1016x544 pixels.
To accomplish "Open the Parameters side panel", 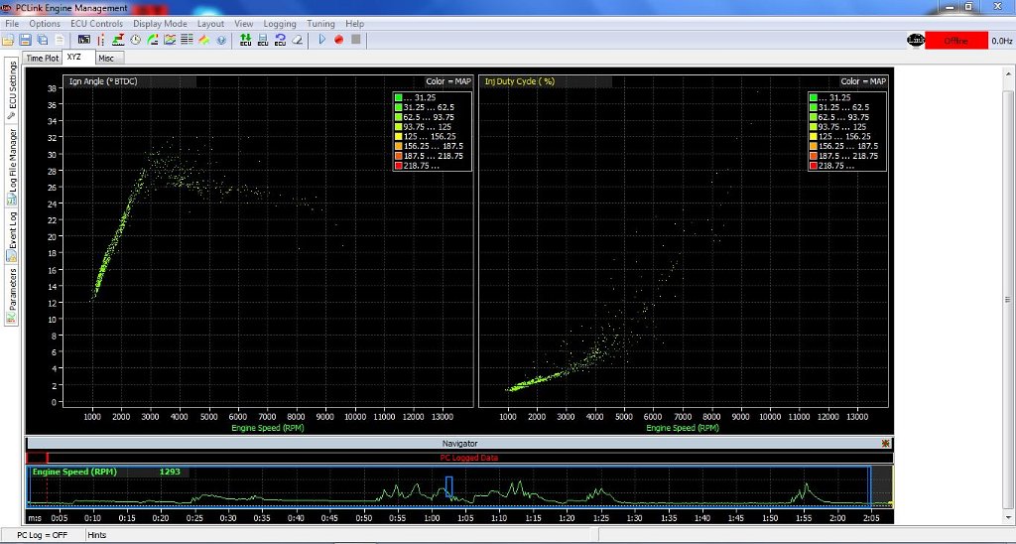I will click(x=11, y=296).
